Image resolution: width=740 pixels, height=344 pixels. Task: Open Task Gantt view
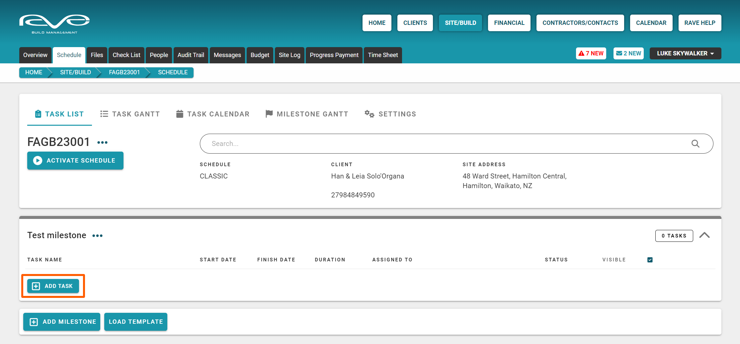(x=130, y=114)
